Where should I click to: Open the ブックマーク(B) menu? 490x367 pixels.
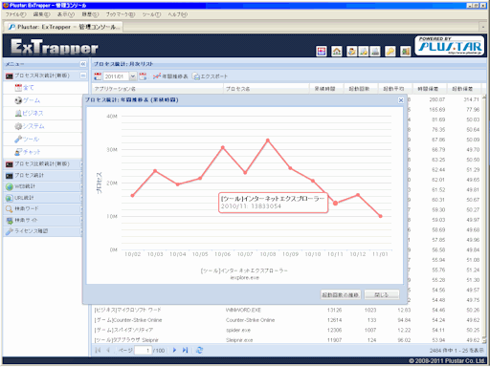121,14
